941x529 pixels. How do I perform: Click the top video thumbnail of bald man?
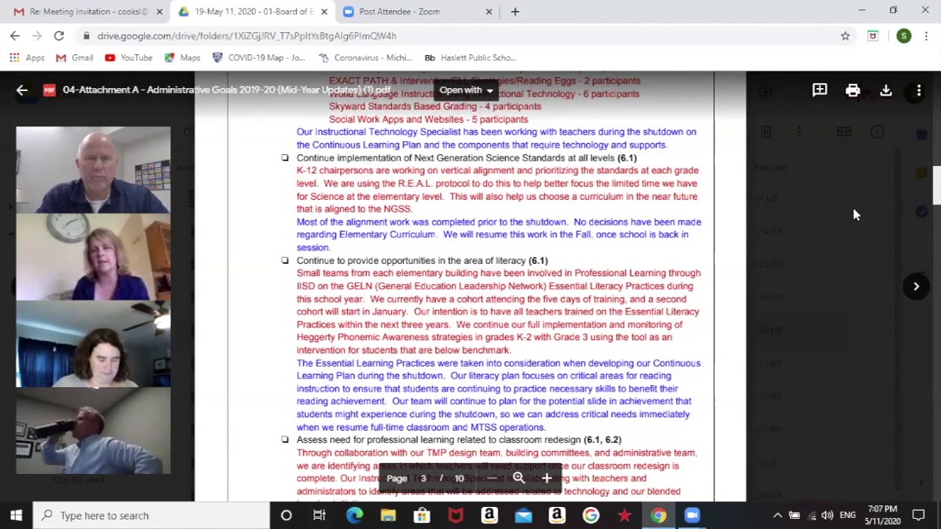coord(93,170)
